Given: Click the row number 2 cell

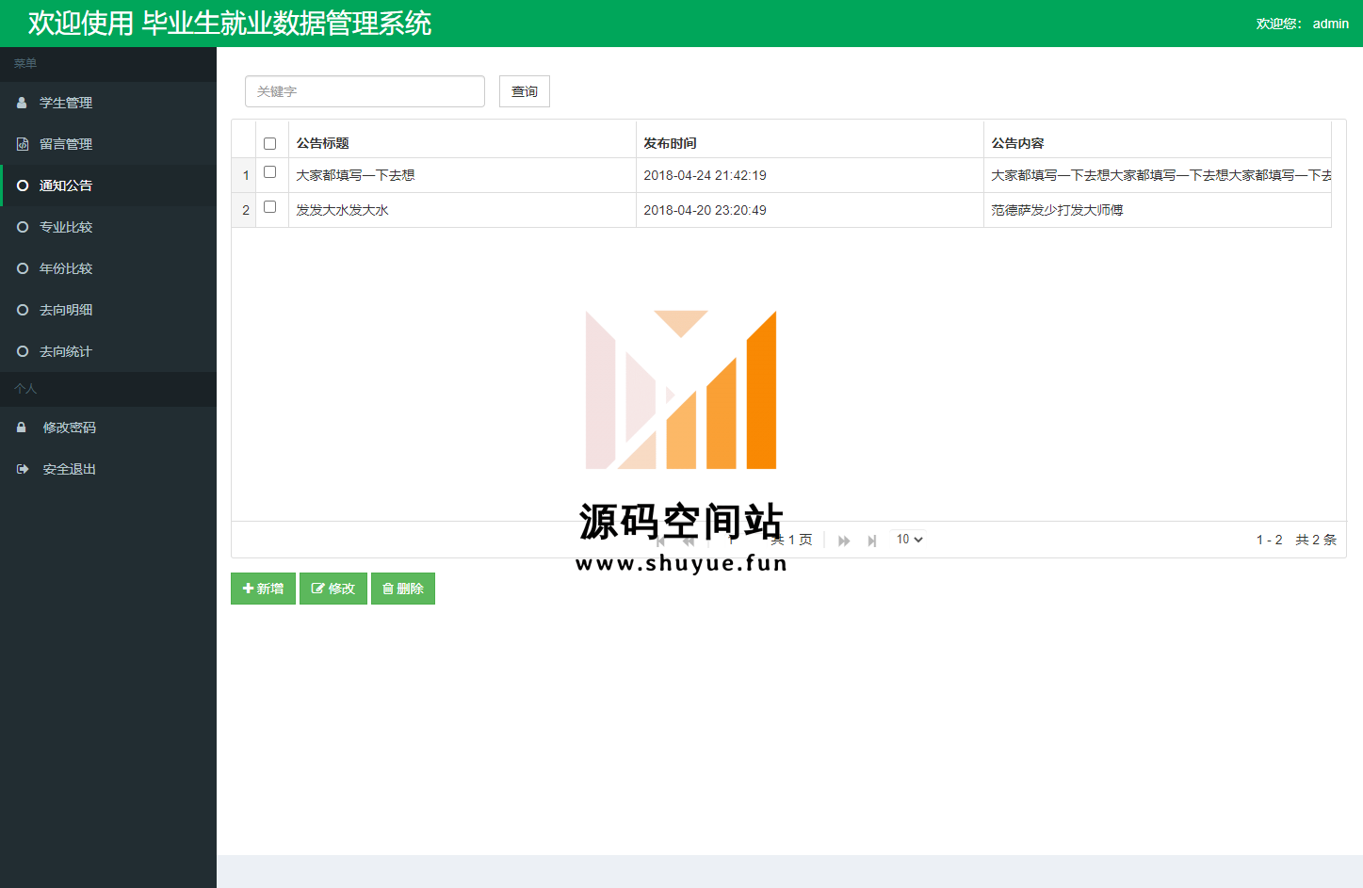Looking at the screenshot, I should [245, 210].
